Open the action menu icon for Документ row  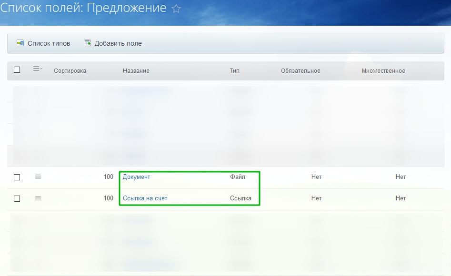(x=38, y=177)
